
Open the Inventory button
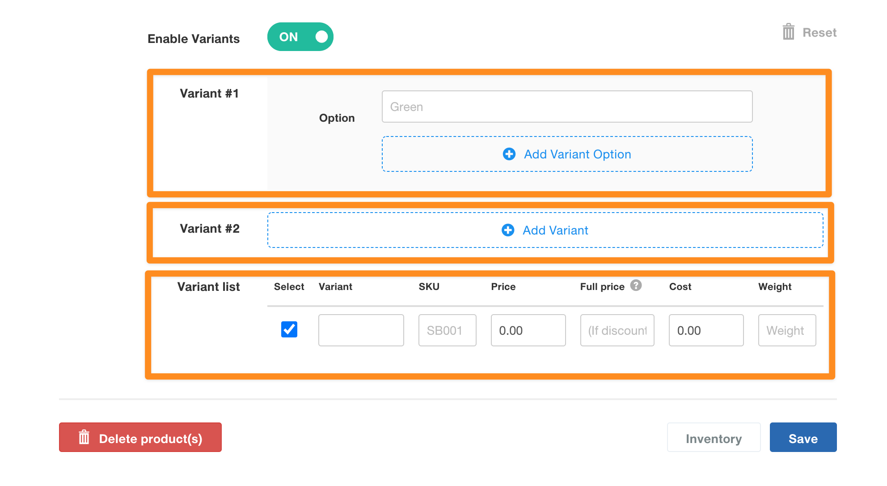tap(714, 438)
